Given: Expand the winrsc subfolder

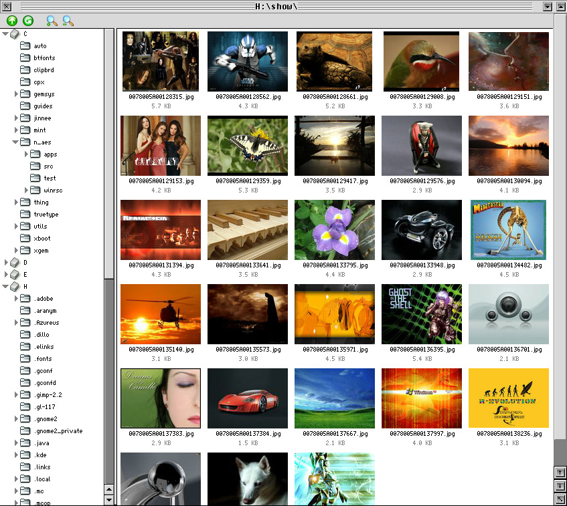Looking at the screenshot, I should (x=27, y=191).
